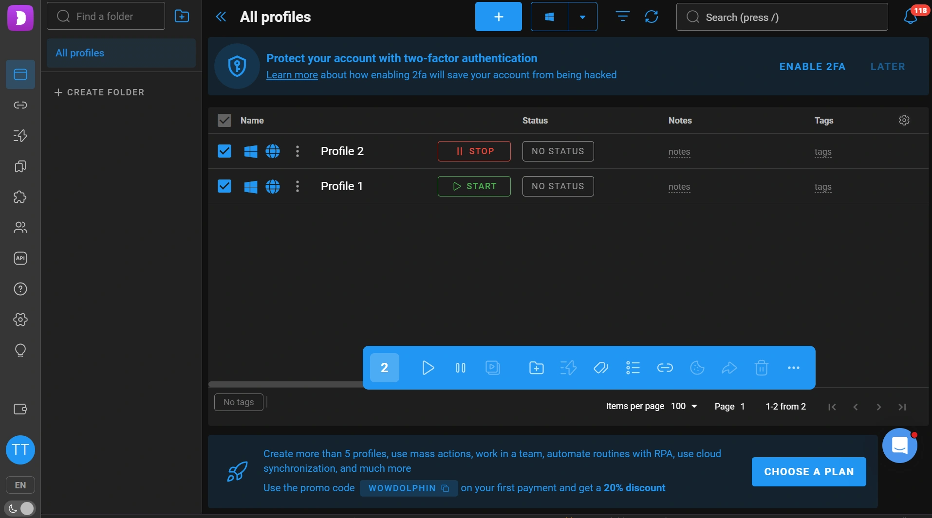Click the new folder icon beside folder search

tap(182, 16)
